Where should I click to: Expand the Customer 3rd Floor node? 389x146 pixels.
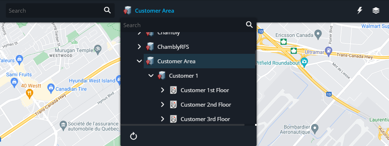(x=163, y=119)
